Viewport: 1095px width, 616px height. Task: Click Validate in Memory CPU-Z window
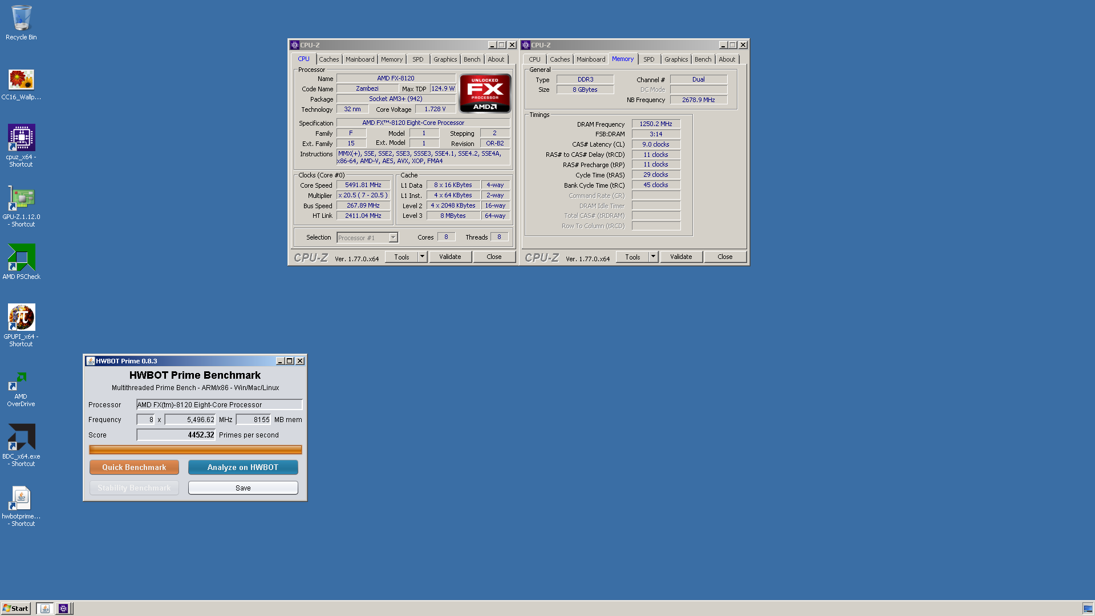click(x=681, y=257)
